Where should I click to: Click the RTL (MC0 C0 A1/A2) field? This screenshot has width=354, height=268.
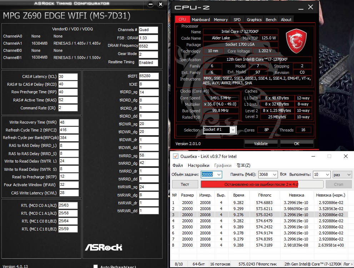click(68, 205)
